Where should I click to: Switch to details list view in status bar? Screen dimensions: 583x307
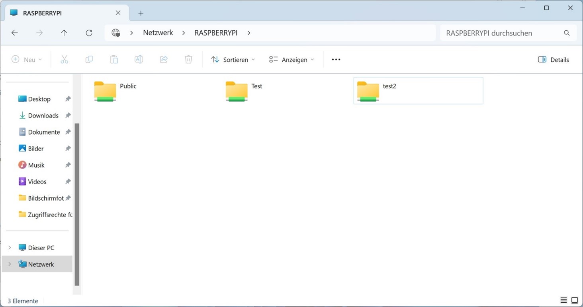(x=563, y=300)
